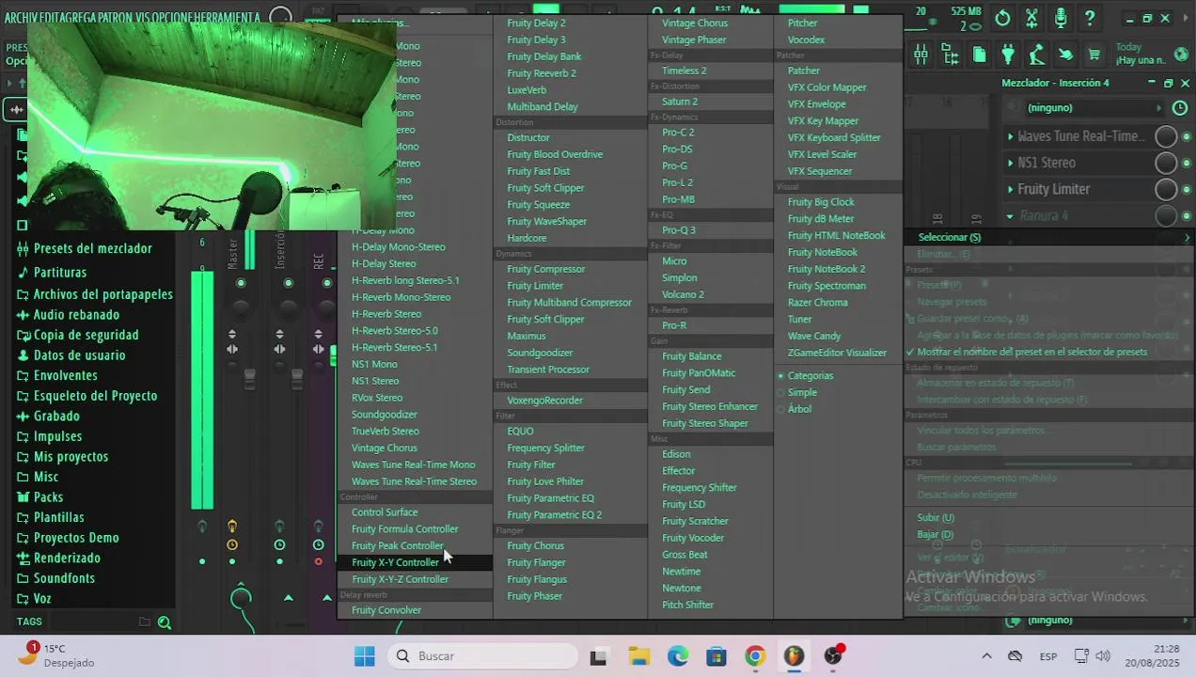Choose Wave Candy from the Visual section

814,337
